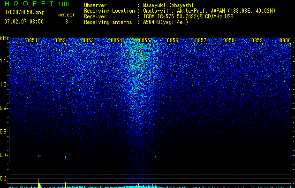Click the kHz axis unit label
This screenshot has height=188, width=295.
click(4, 38)
